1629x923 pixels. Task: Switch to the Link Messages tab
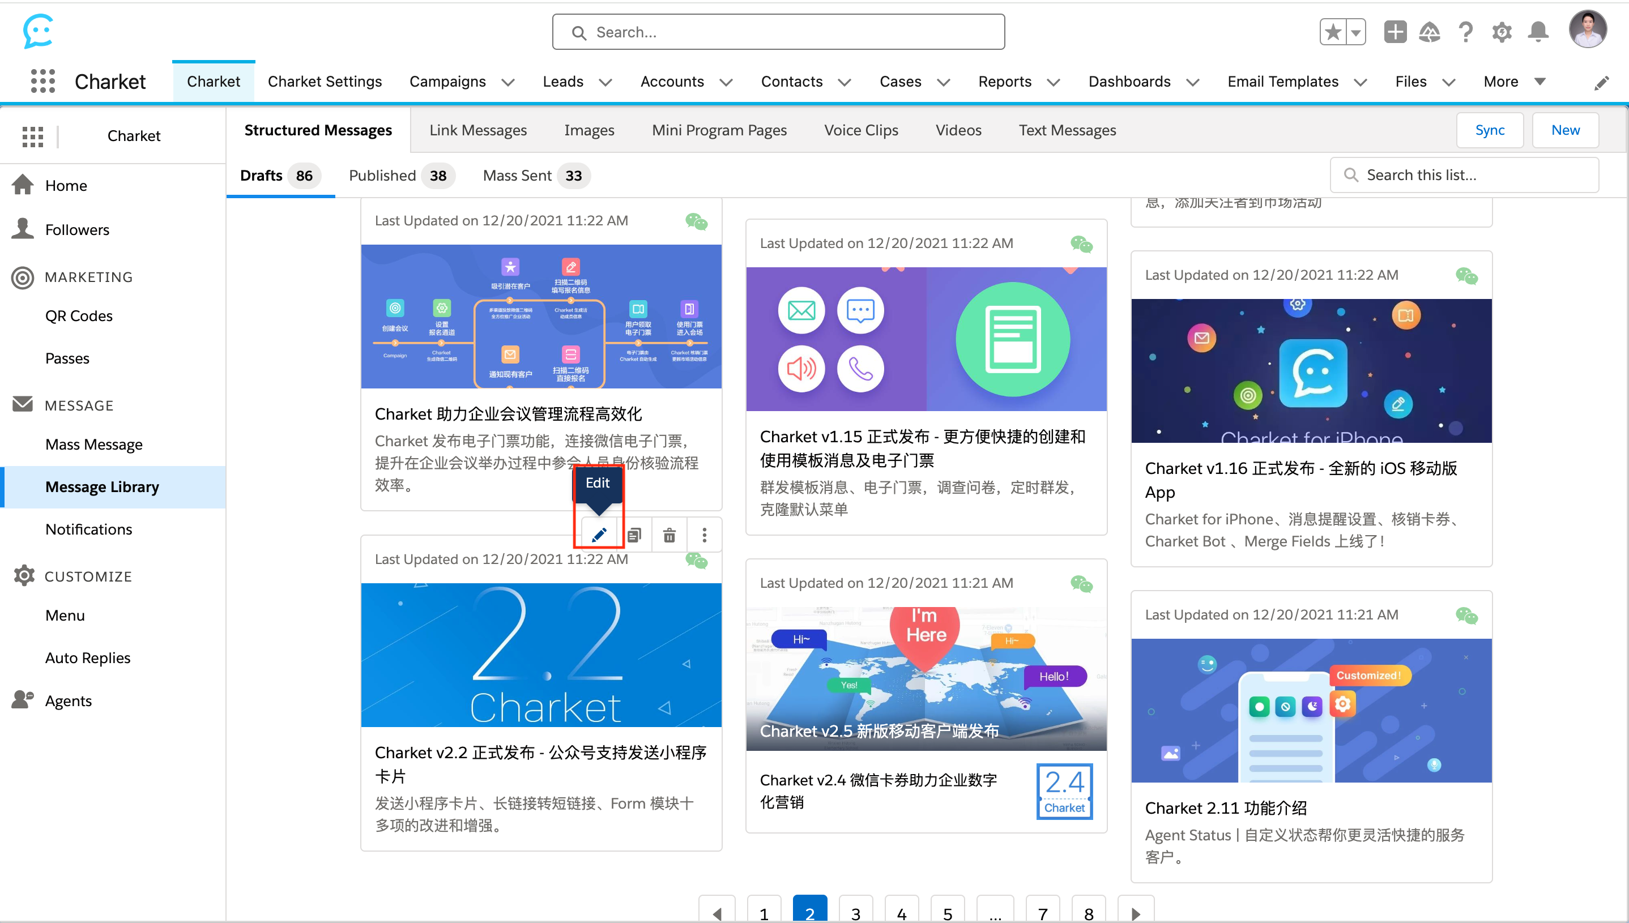click(x=478, y=130)
